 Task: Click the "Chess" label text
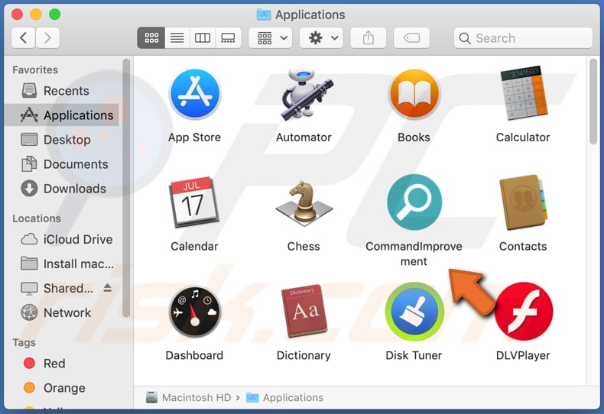tap(304, 246)
